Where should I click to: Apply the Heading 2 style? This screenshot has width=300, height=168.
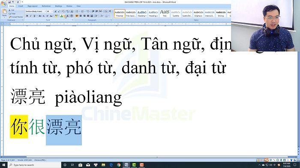[x=153, y=14]
